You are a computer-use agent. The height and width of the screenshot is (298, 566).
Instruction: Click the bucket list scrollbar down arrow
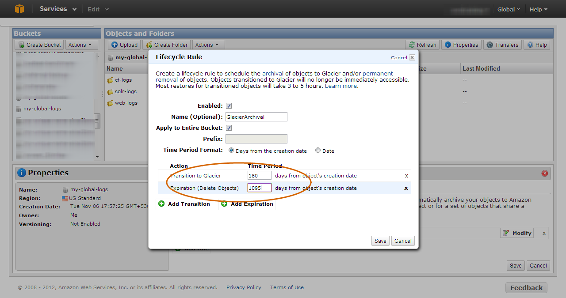click(97, 157)
